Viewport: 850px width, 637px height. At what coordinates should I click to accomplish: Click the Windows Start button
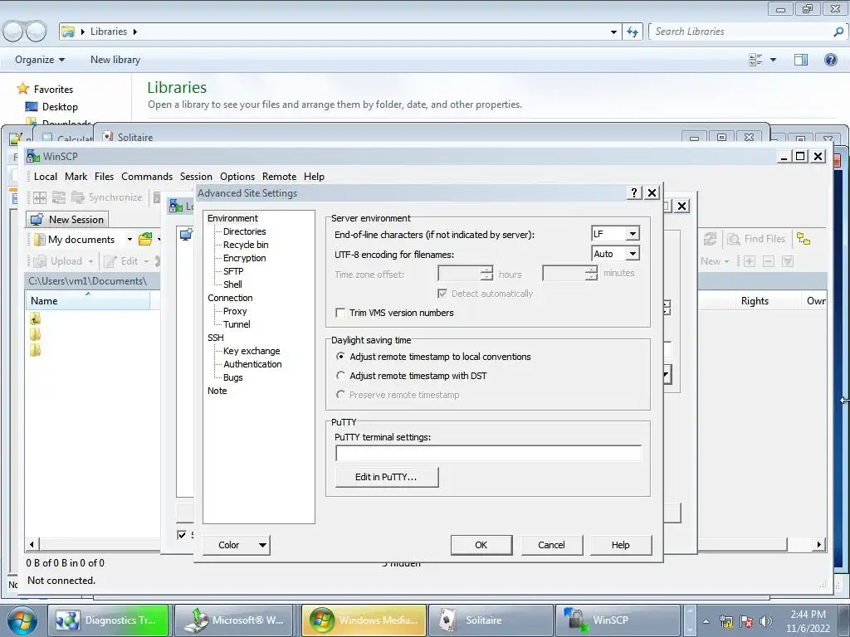(x=22, y=620)
